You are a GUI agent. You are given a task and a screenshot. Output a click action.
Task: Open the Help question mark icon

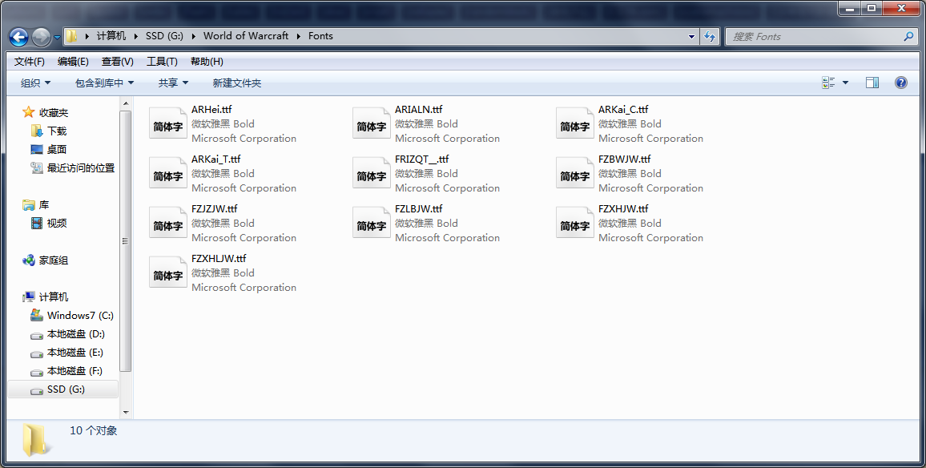point(900,83)
